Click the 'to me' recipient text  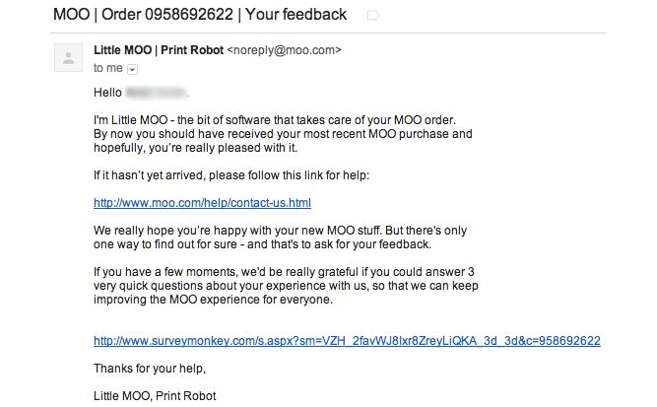(x=108, y=68)
